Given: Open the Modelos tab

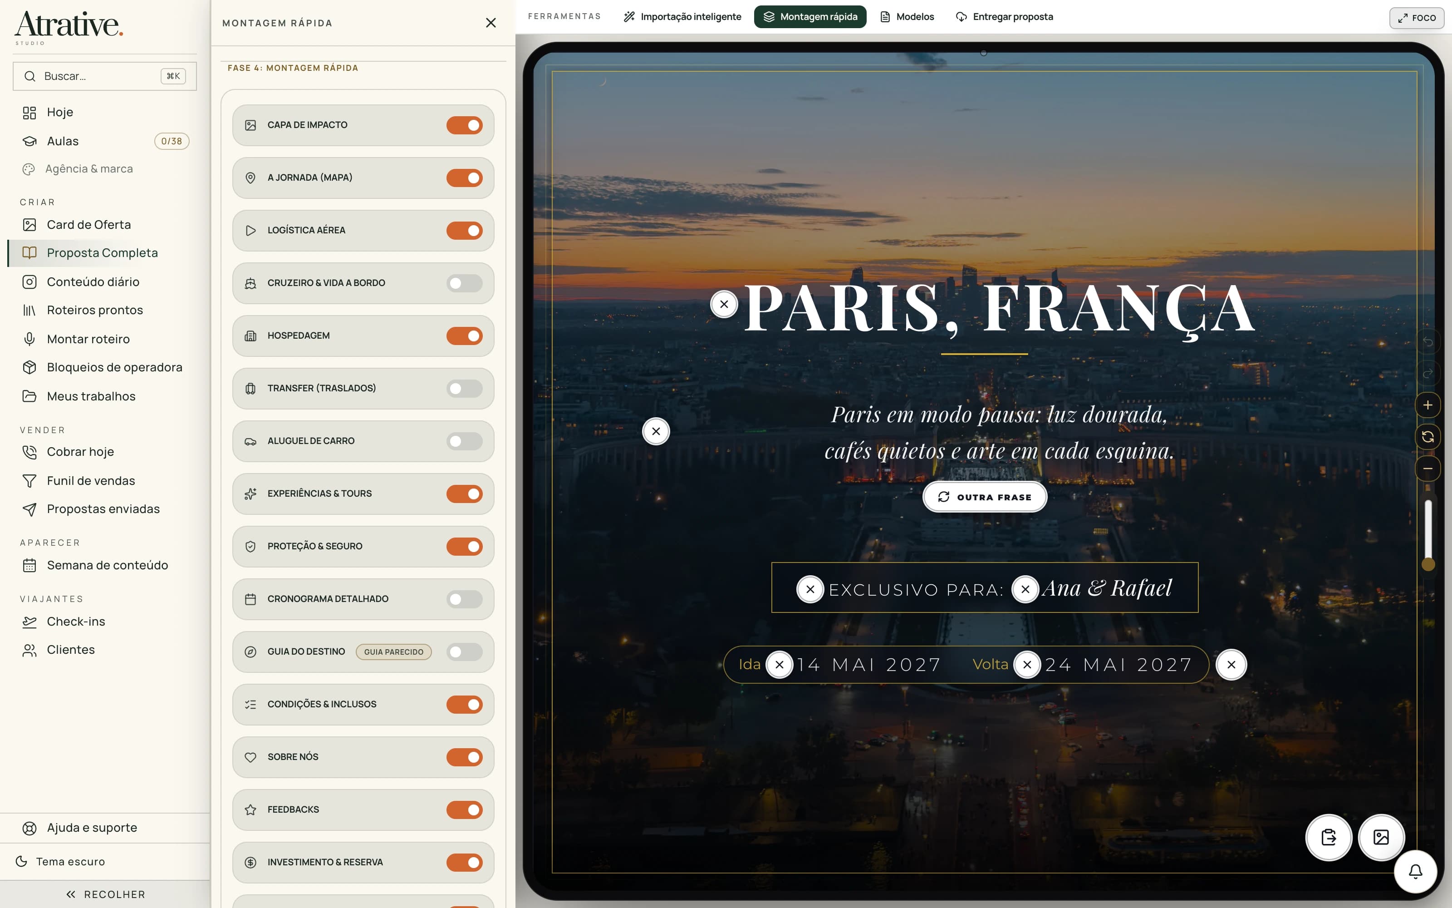Looking at the screenshot, I should pos(907,17).
